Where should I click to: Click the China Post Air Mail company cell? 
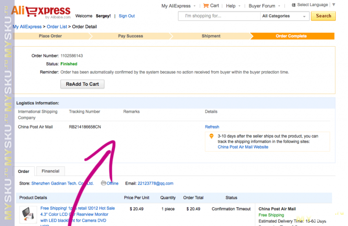35,127
